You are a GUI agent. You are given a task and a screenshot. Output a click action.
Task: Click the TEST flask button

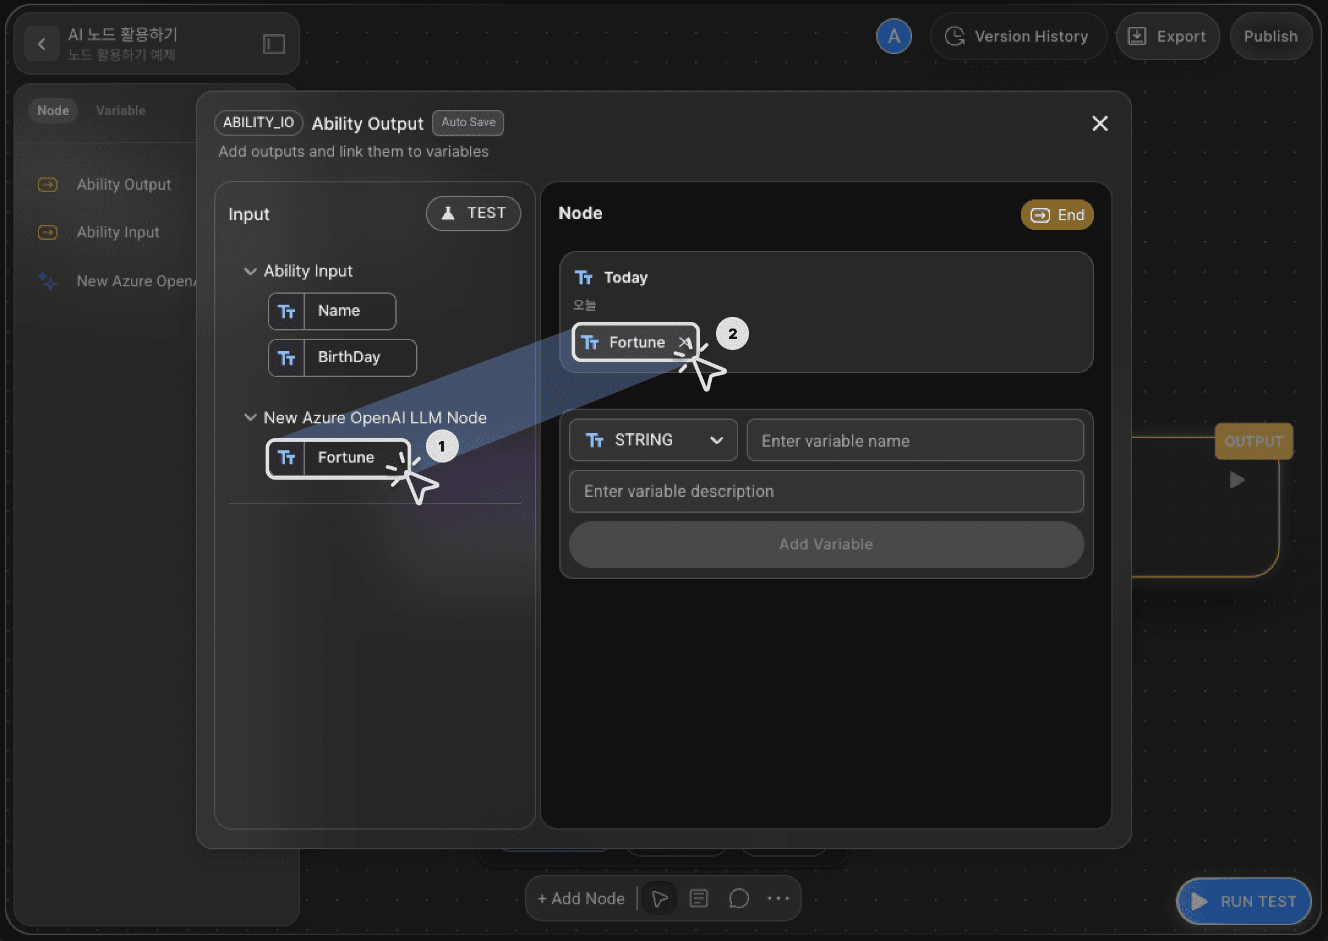pyautogui.click(x=473, y=213)
